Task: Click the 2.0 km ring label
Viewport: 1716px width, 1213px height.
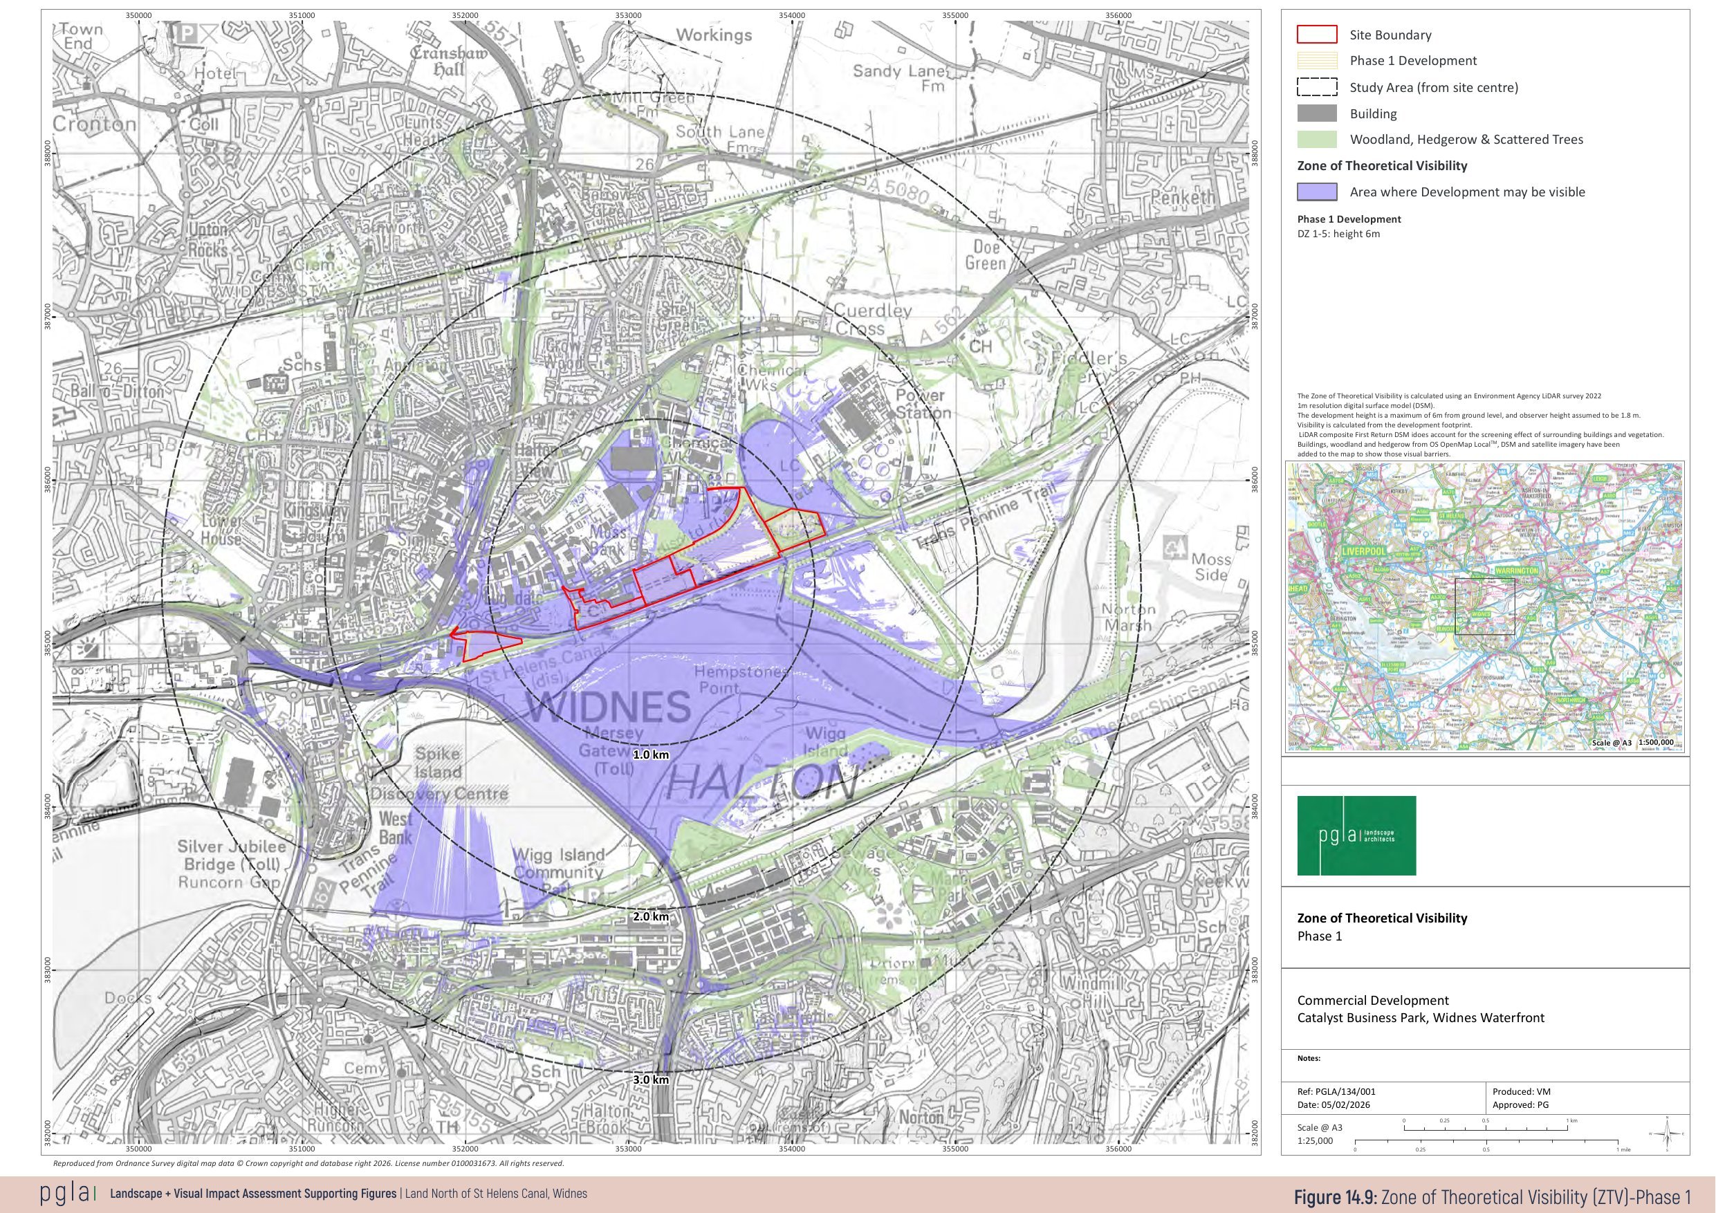Action: [650, 916]
